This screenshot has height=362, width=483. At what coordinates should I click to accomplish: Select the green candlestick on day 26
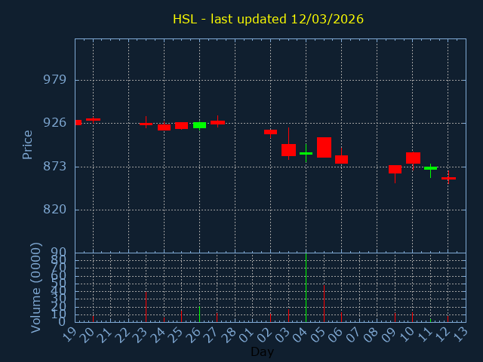[199, 125]
